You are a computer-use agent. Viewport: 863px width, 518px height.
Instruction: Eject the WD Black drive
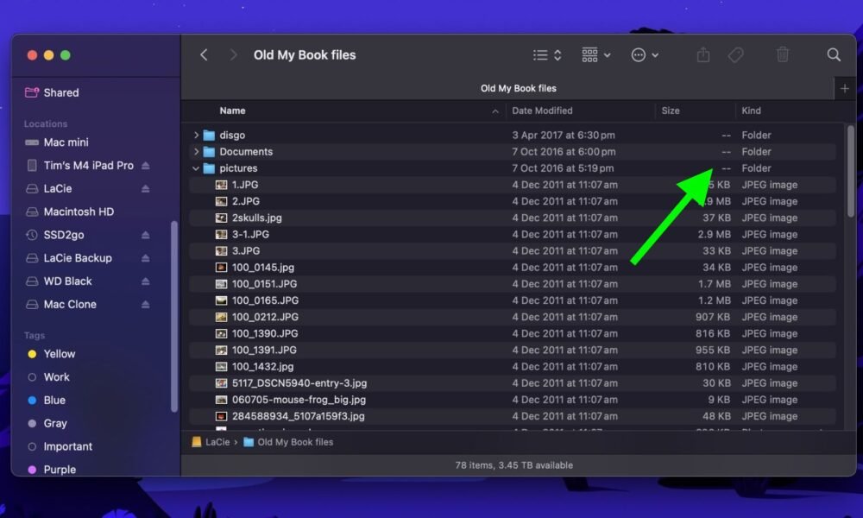(145, 281)
